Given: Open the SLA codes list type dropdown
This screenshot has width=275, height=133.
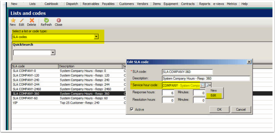Looking at the screenshot, I should click(96, 37).
